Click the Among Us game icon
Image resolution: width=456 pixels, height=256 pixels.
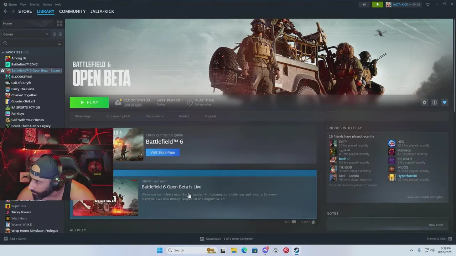coord(8,58)
